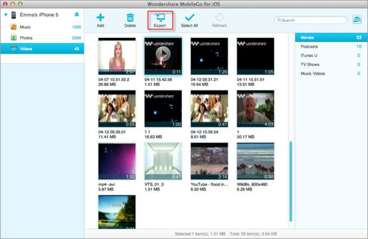Screen dimensions: 368x239
Task: Switch to the Music Videos tab
Action: pos(331,74)
